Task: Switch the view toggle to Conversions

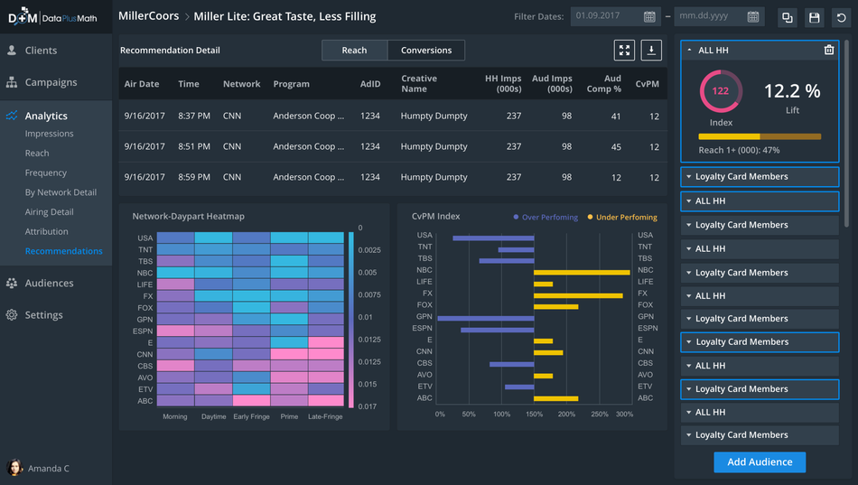Action: [426, 51]
